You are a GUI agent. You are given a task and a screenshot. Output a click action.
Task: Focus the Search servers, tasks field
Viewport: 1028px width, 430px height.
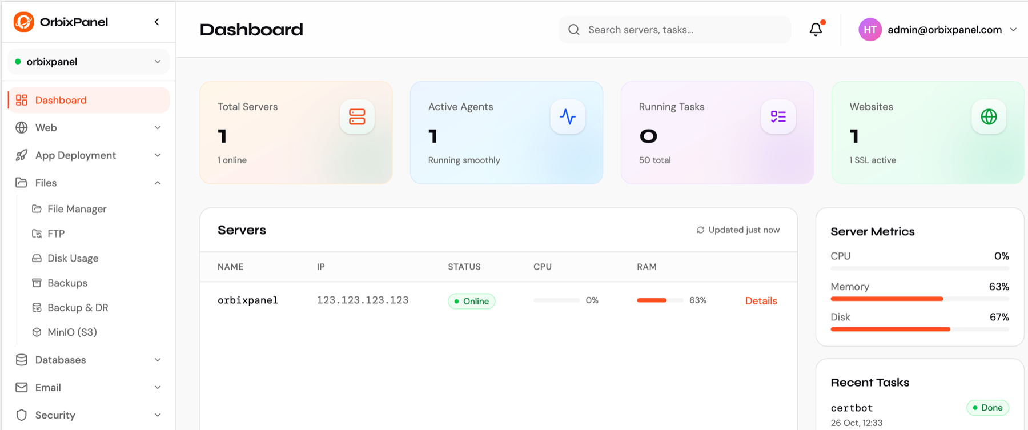[674, 30]
